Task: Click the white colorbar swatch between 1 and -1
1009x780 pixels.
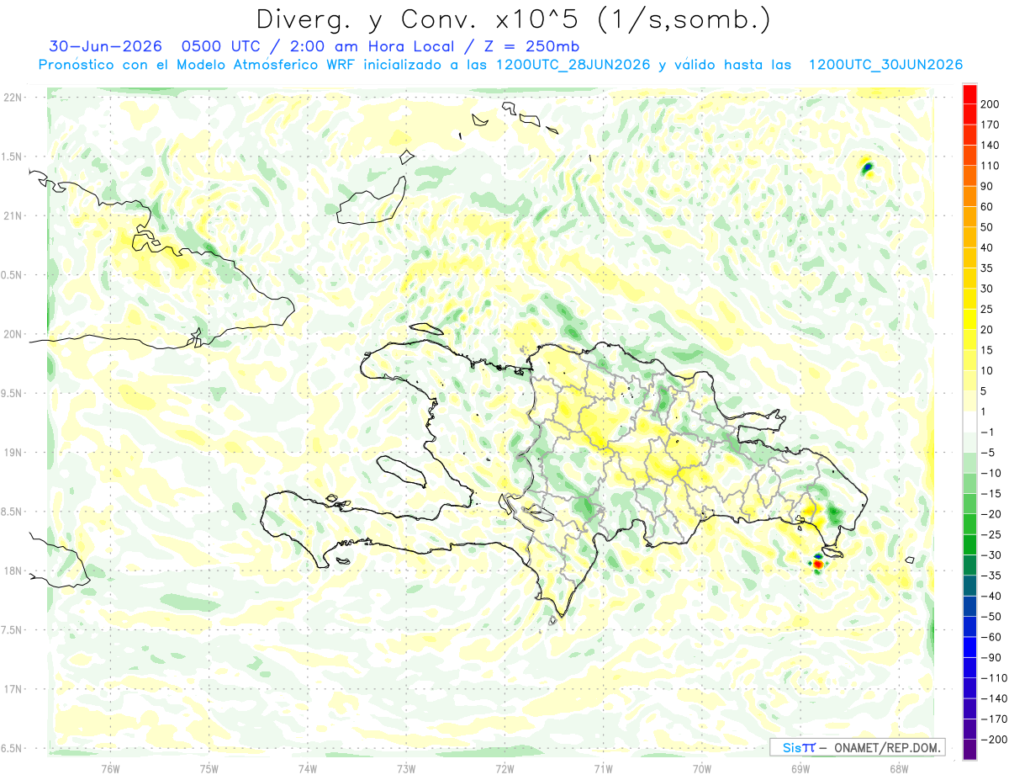Action: 969,422
